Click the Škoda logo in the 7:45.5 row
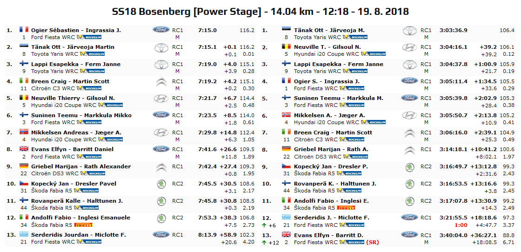The width and height of the screenshot is (521, 252). click(x=161, y=184)
